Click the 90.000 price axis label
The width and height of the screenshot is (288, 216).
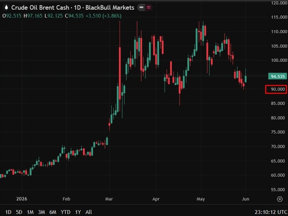click(x=278, y=89)
